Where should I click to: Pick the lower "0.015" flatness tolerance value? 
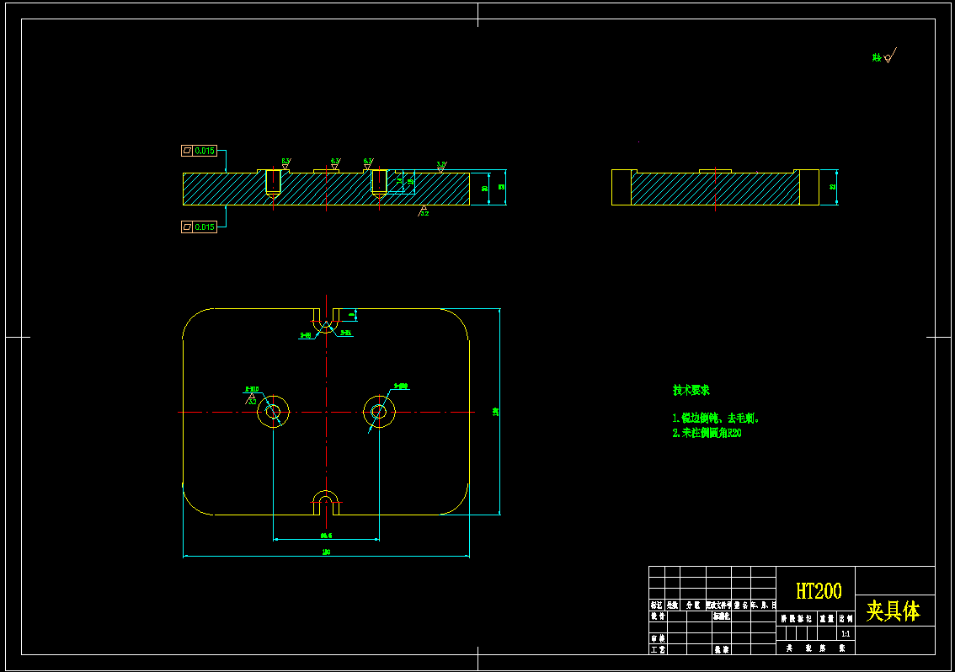[205, 227]
